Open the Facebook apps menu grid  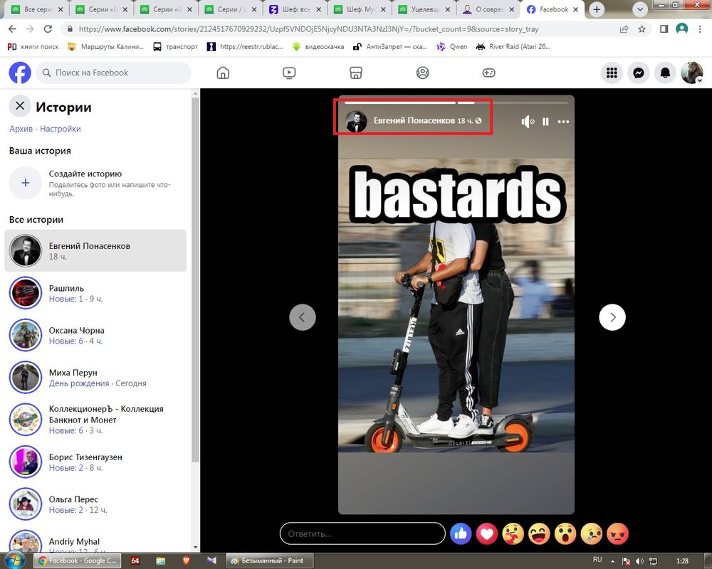pyautogui.click(x=612, y=73)
